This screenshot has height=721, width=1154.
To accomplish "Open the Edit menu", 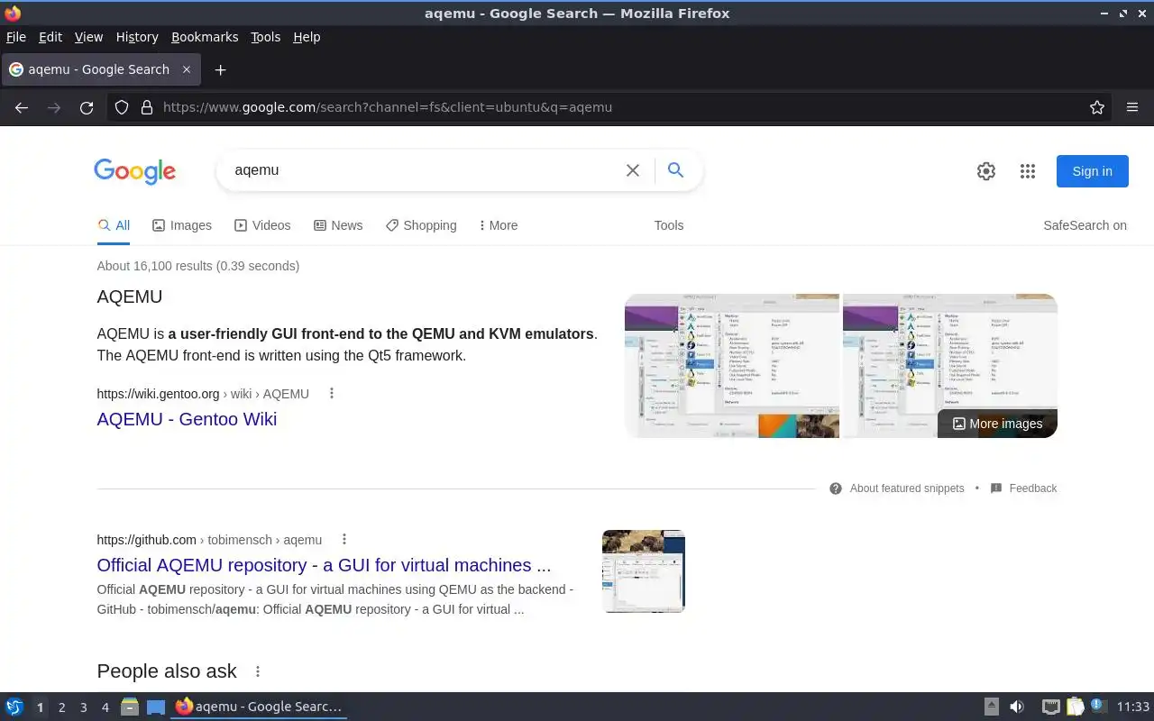I will [50, 37].
